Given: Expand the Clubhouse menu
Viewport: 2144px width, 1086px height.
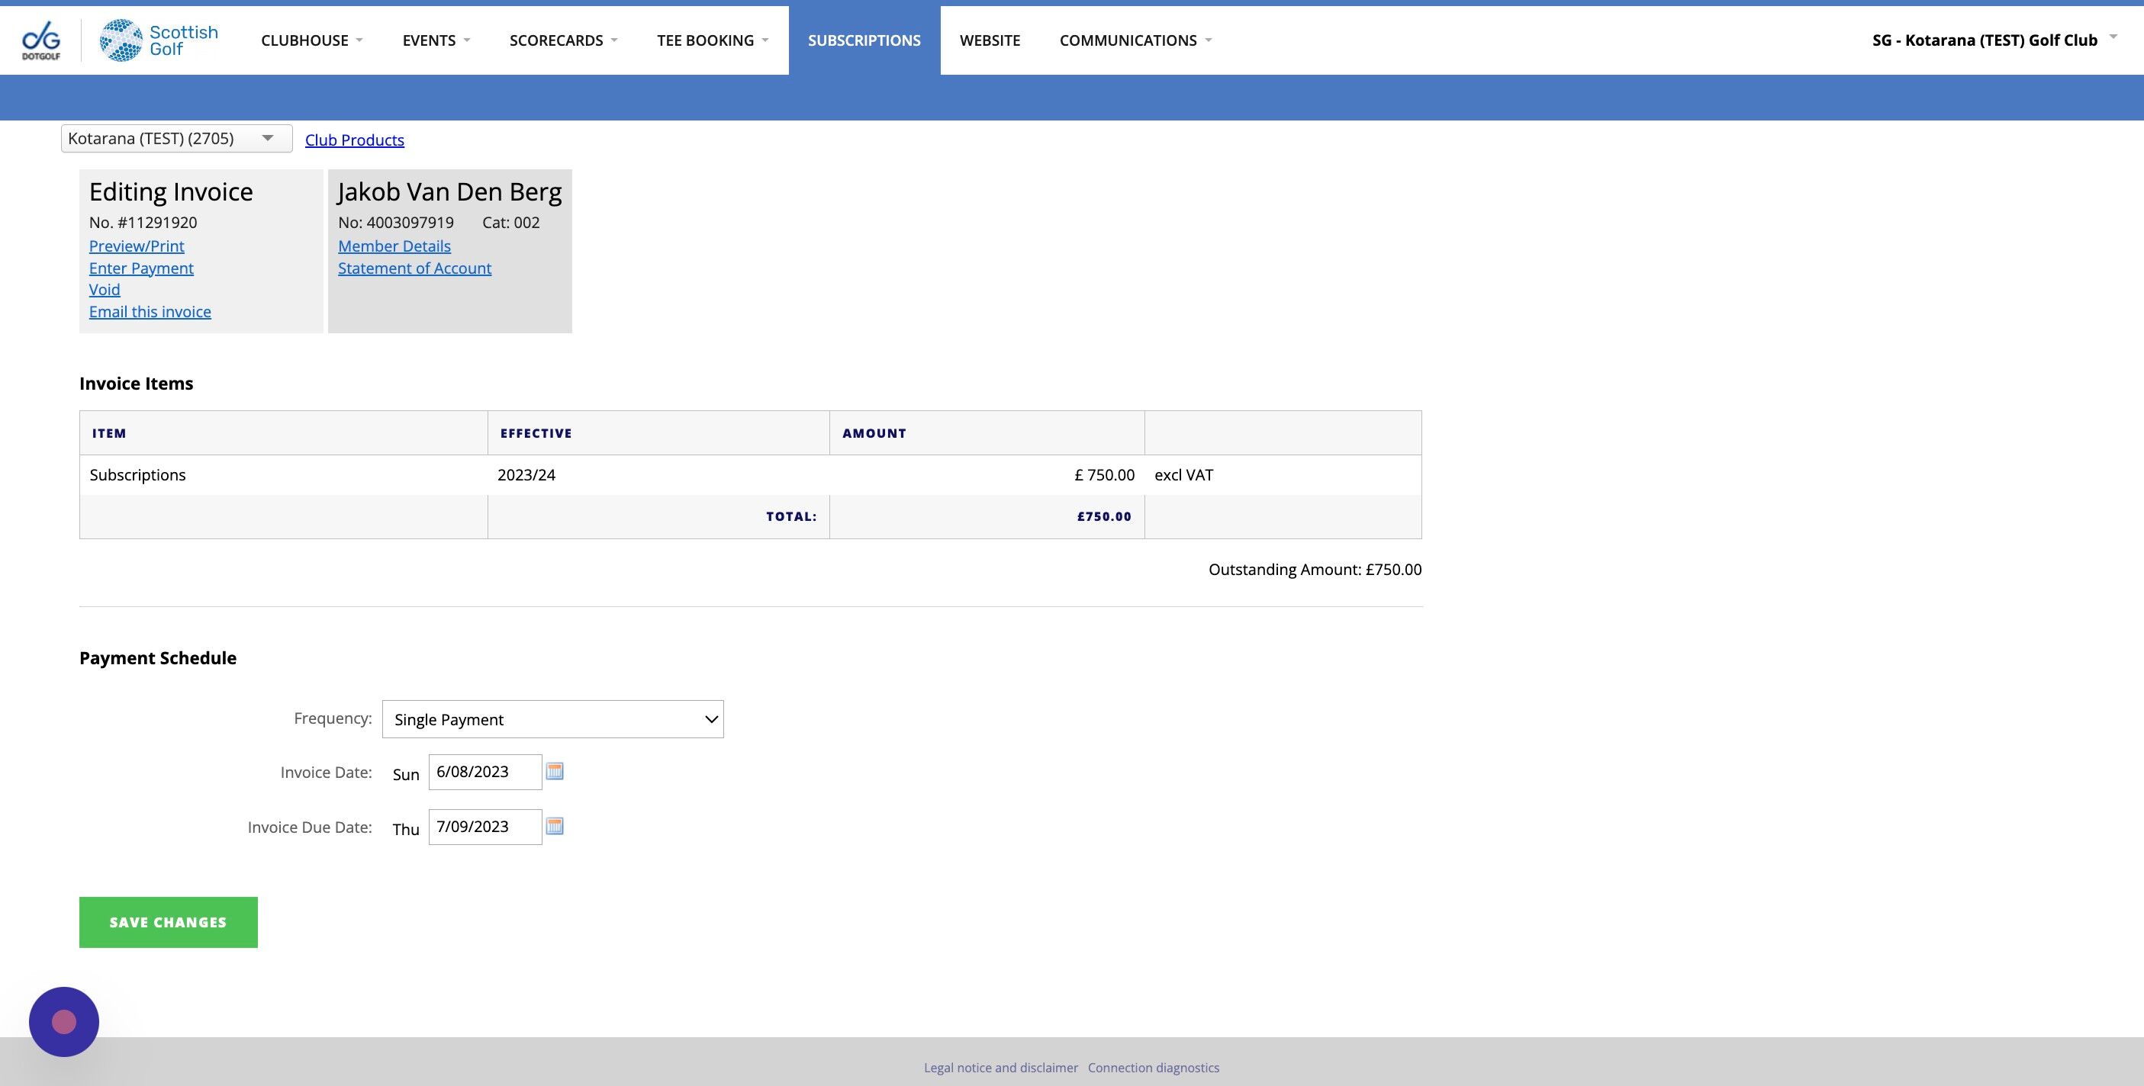Looking at the screenshot, I should click(311, 40).
